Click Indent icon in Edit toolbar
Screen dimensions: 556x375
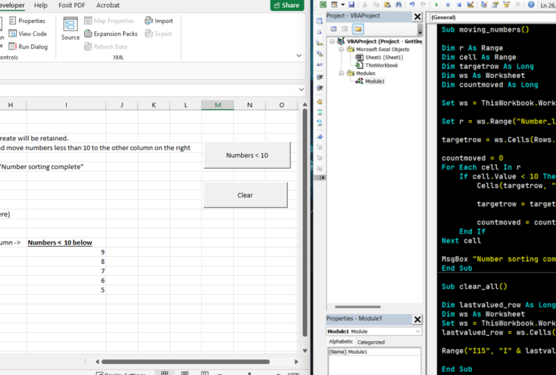pos(320,77)
